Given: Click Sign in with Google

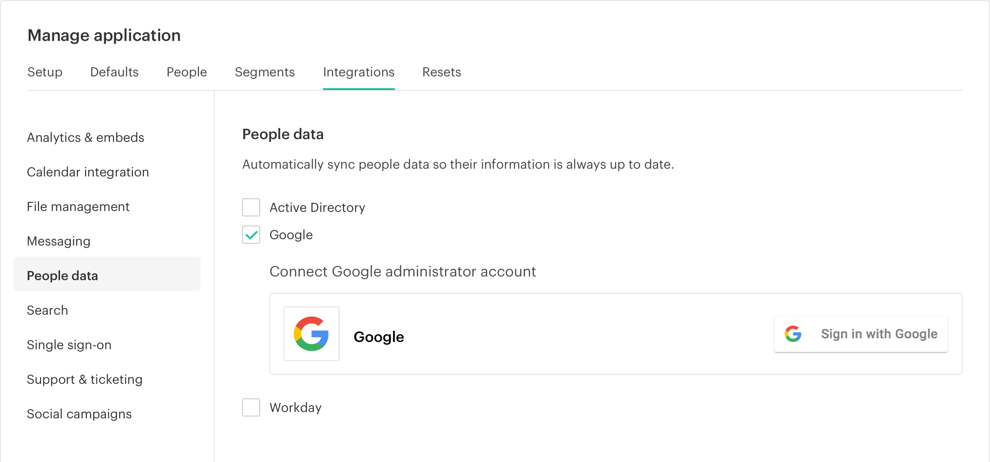Looking at the screenshot, I should point(860,334).
